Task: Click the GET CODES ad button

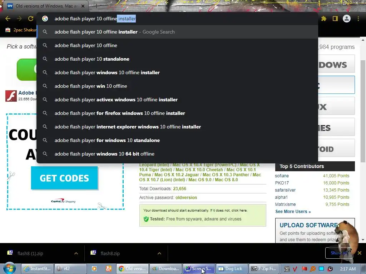Action: click(x=64, y=178)
